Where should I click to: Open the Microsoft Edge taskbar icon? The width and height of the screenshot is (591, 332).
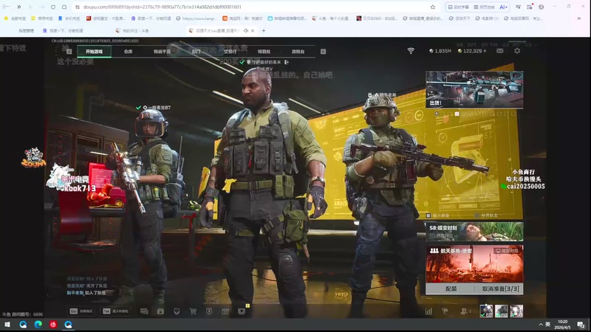pos(38,325)
